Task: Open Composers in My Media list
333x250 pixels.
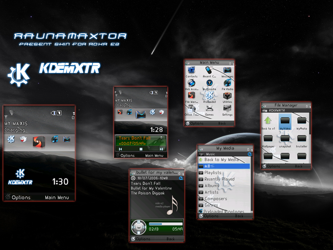Action: tap(224, 199)
